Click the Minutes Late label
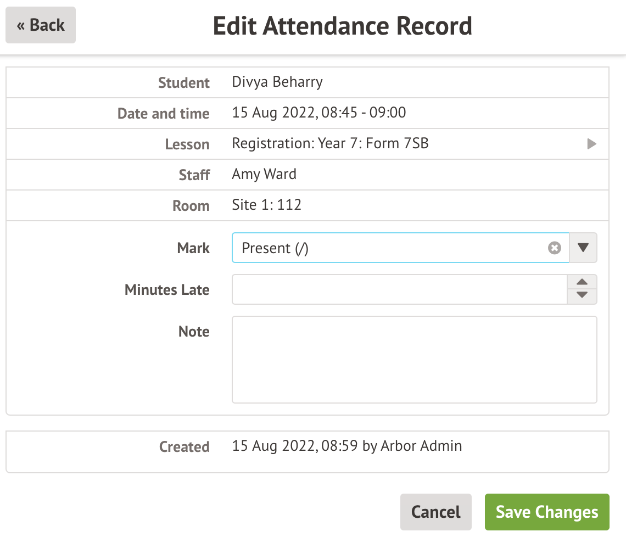626x537 pixels. coord(167,290)
